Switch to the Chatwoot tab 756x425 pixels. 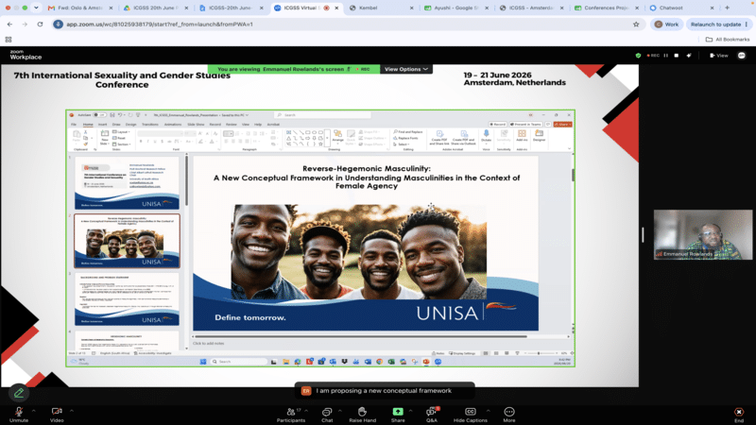coord(681,8)
